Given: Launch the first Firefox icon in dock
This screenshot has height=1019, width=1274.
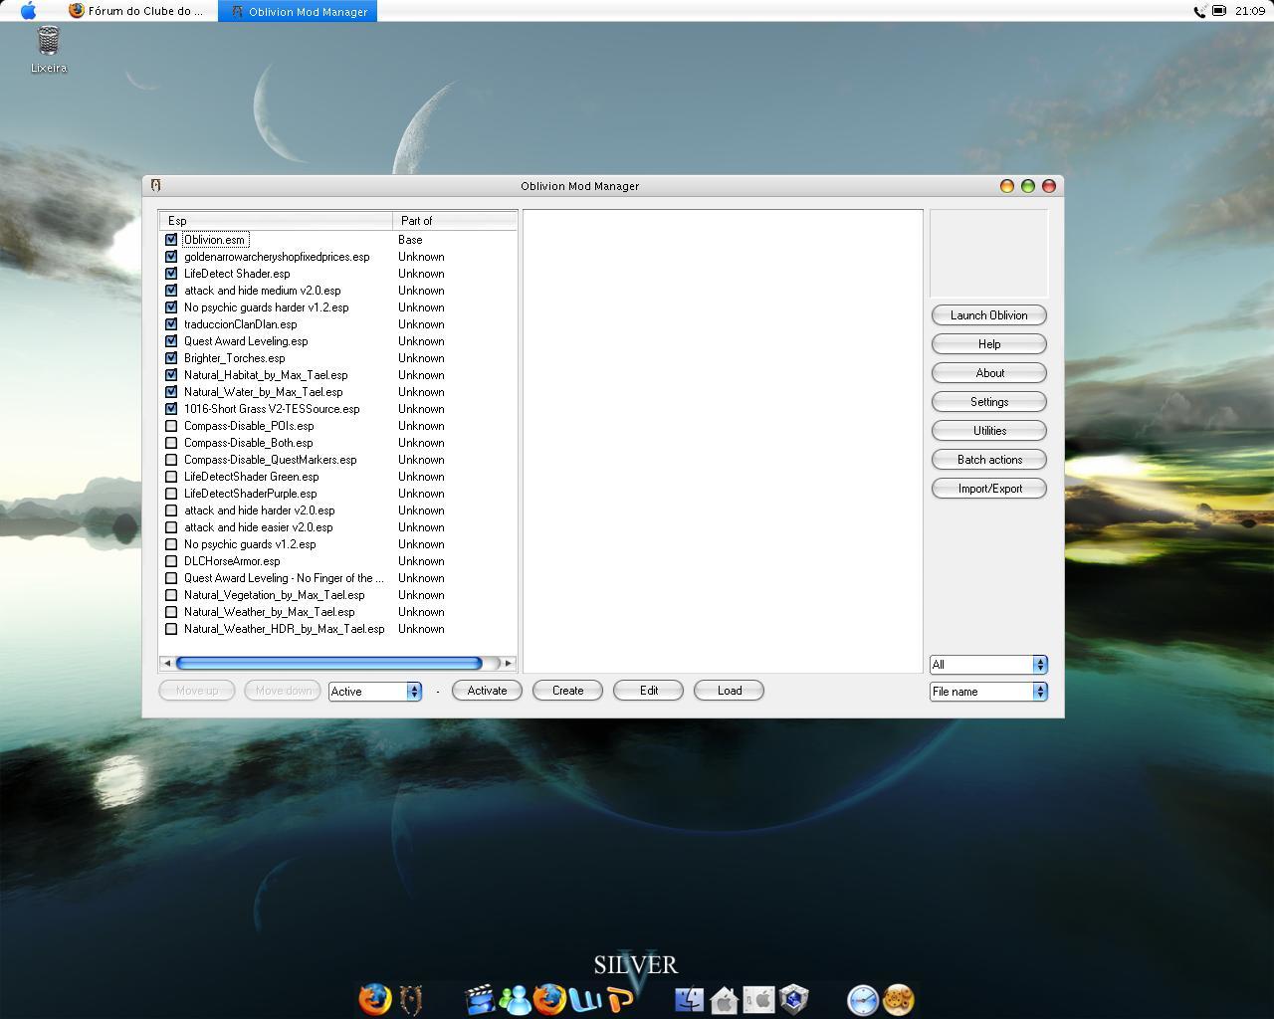Looking at the screenshot, I should click(x=374, y=998).
